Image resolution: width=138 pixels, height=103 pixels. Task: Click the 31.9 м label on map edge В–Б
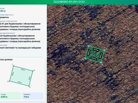(x=94, y=58)
